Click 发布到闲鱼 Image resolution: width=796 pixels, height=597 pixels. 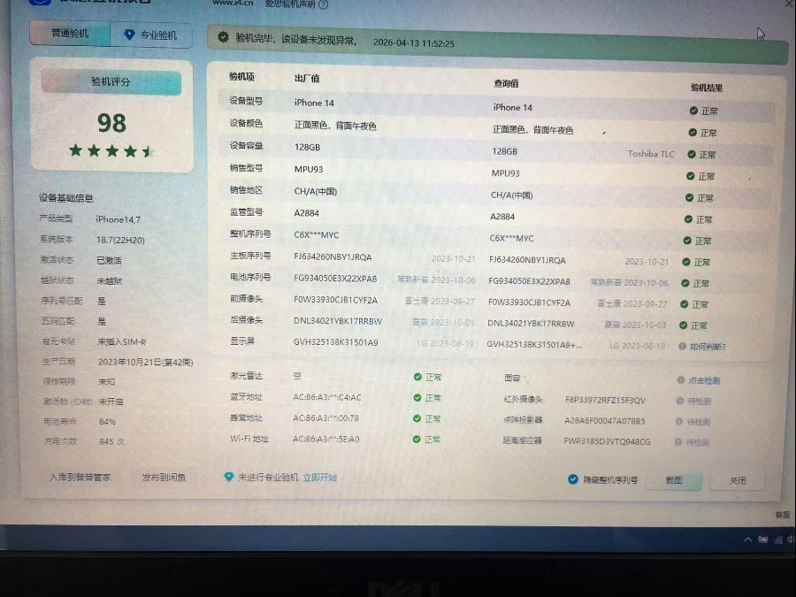point(164,478)
